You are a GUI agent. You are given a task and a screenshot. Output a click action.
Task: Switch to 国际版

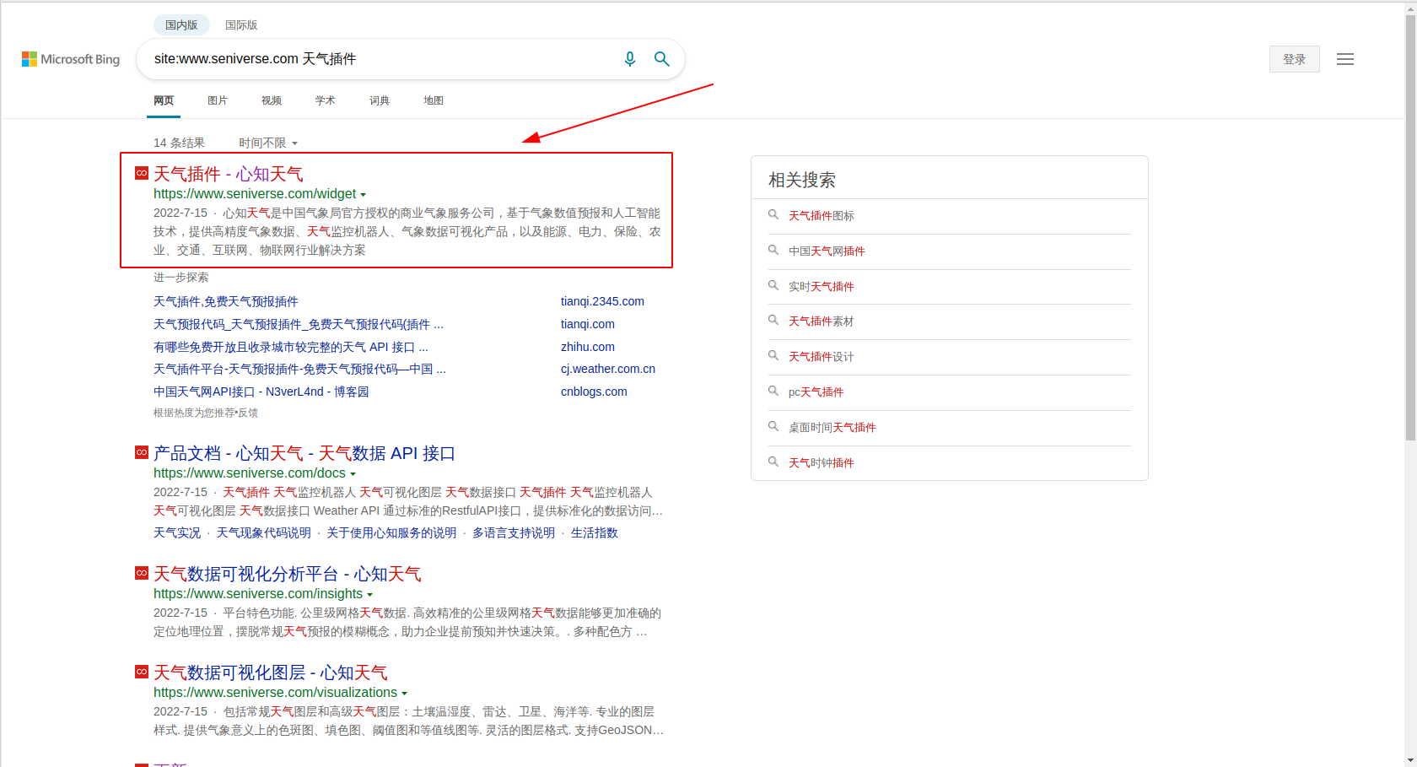(x=241, y=24)
